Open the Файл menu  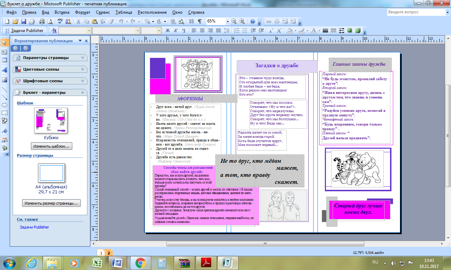coord(12,12)
